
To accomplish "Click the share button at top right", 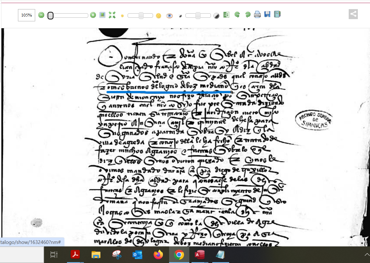I will coord(353,14).
